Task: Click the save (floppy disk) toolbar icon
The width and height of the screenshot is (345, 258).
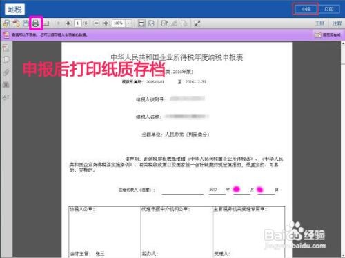Action: 26,23
